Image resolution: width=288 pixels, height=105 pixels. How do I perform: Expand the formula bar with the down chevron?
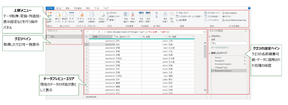click(205, 32)
